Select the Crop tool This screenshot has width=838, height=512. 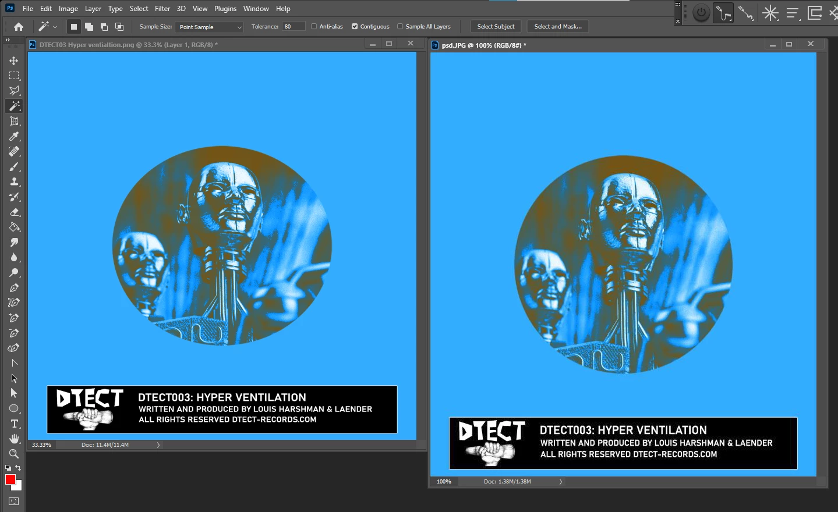(14, 121)
